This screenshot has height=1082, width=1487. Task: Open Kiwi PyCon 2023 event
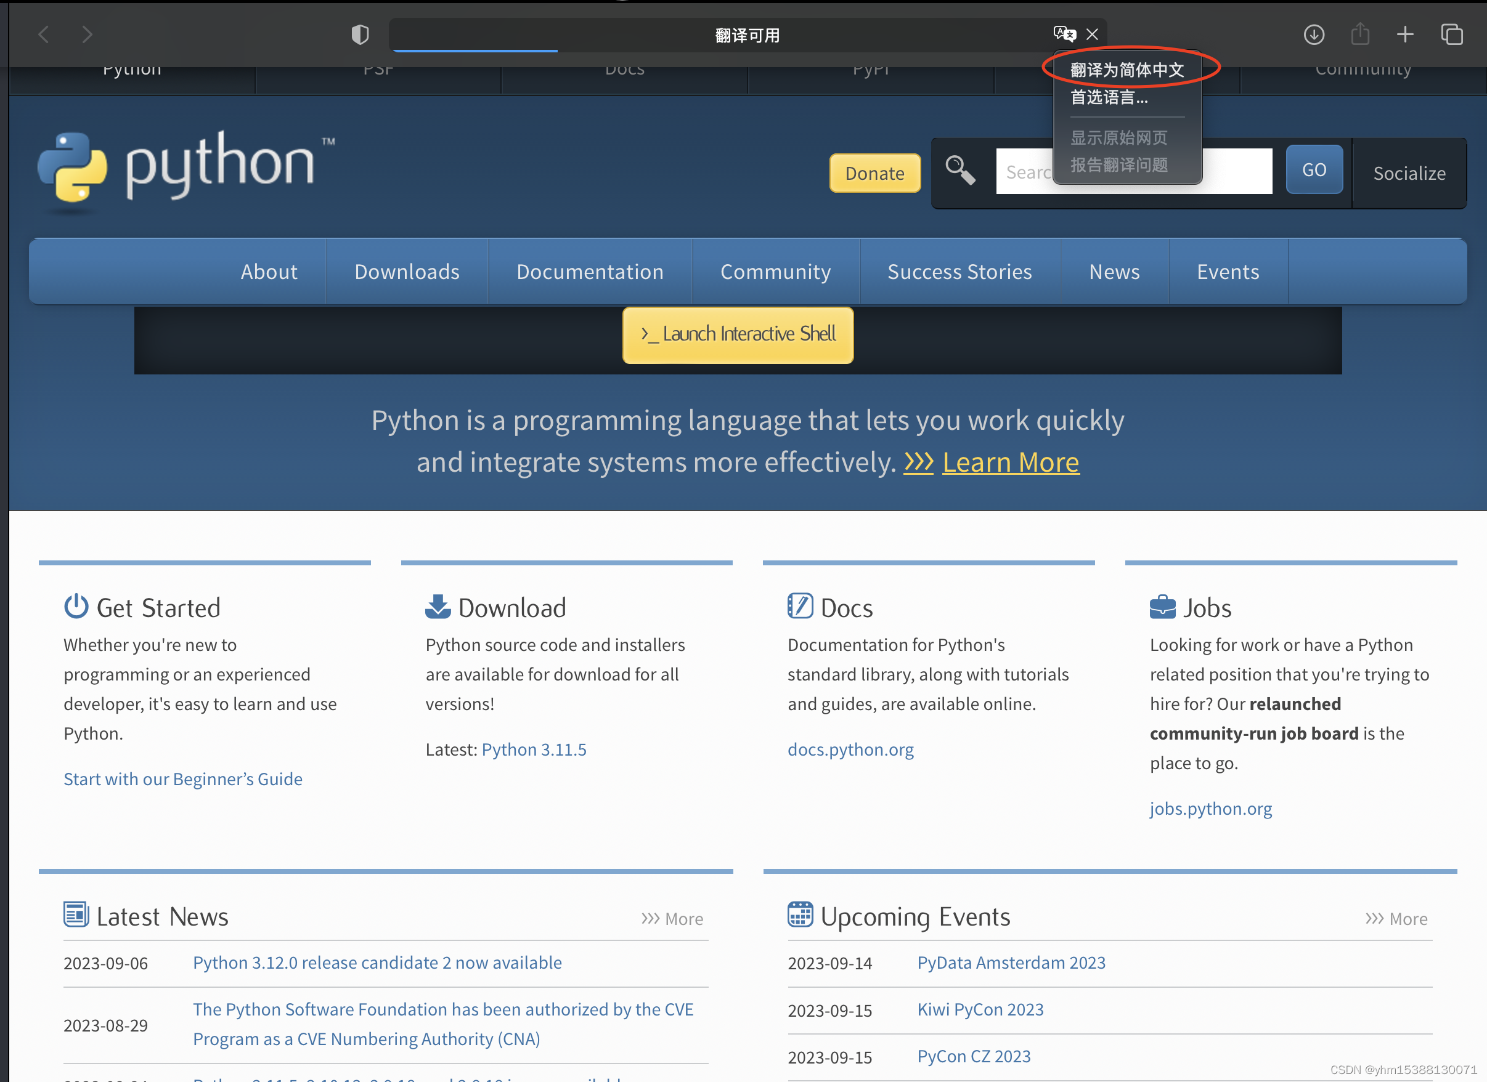click(980, 1010)
